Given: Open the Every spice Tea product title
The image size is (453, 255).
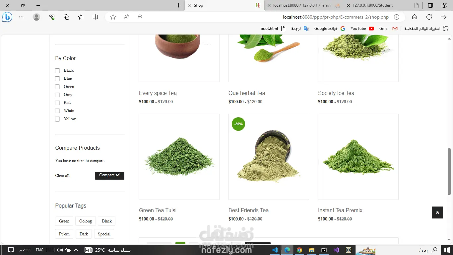Looking at the screenshot, I should [158, 93].
